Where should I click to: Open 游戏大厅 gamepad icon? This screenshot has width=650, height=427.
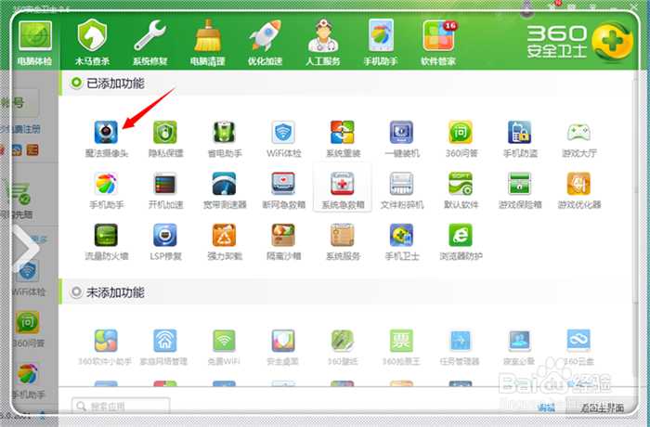579,139
